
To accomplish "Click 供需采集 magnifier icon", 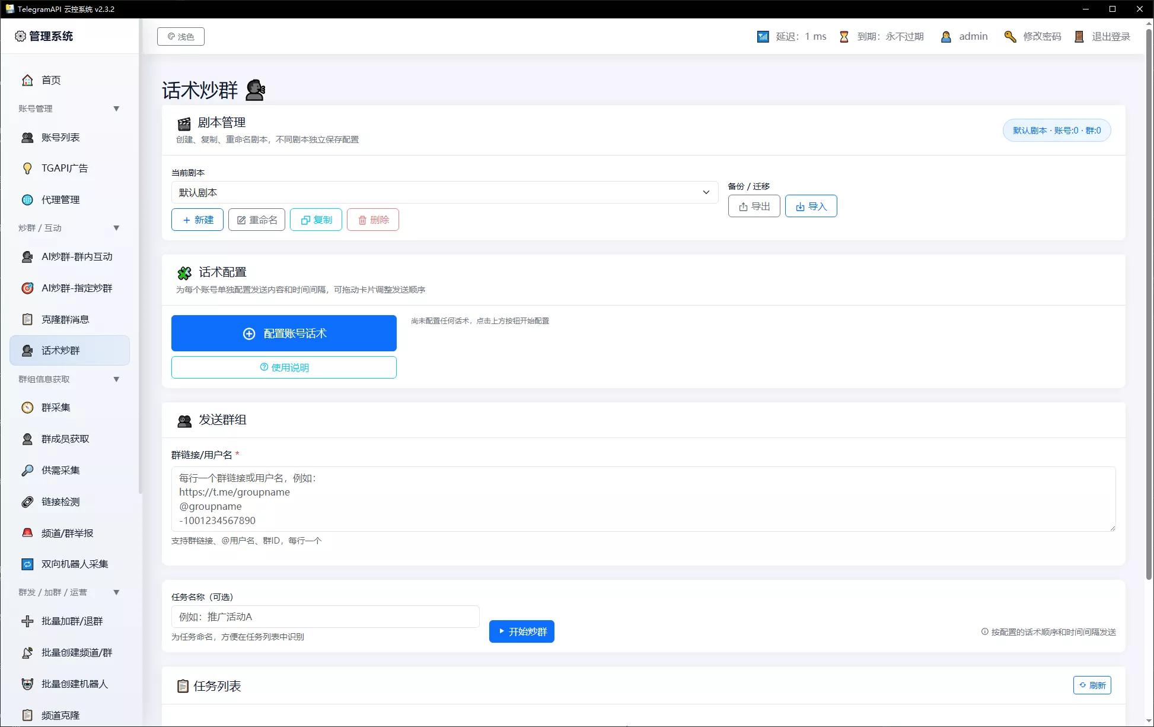I will coord(27,471).
